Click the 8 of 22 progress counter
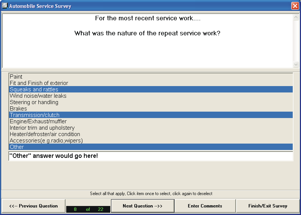301x215 pixels. point(88,209)
